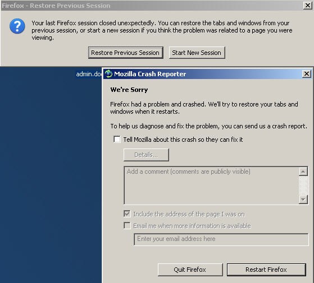Toggle Include the address of the page

pyautogui.click(x=127, y=214)
